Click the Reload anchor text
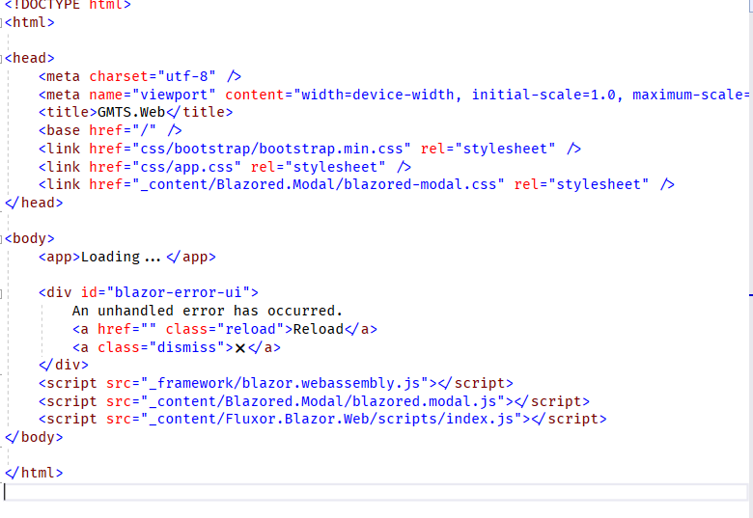This screenshot has width=753, height=518. (319, 329)
